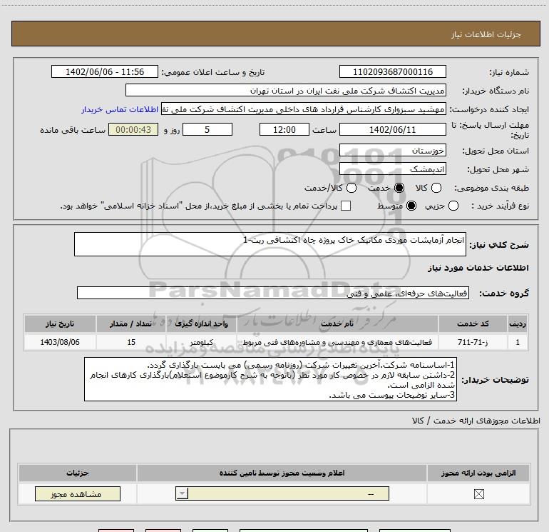Click the مشاهده مجوز button

[78, 493]
